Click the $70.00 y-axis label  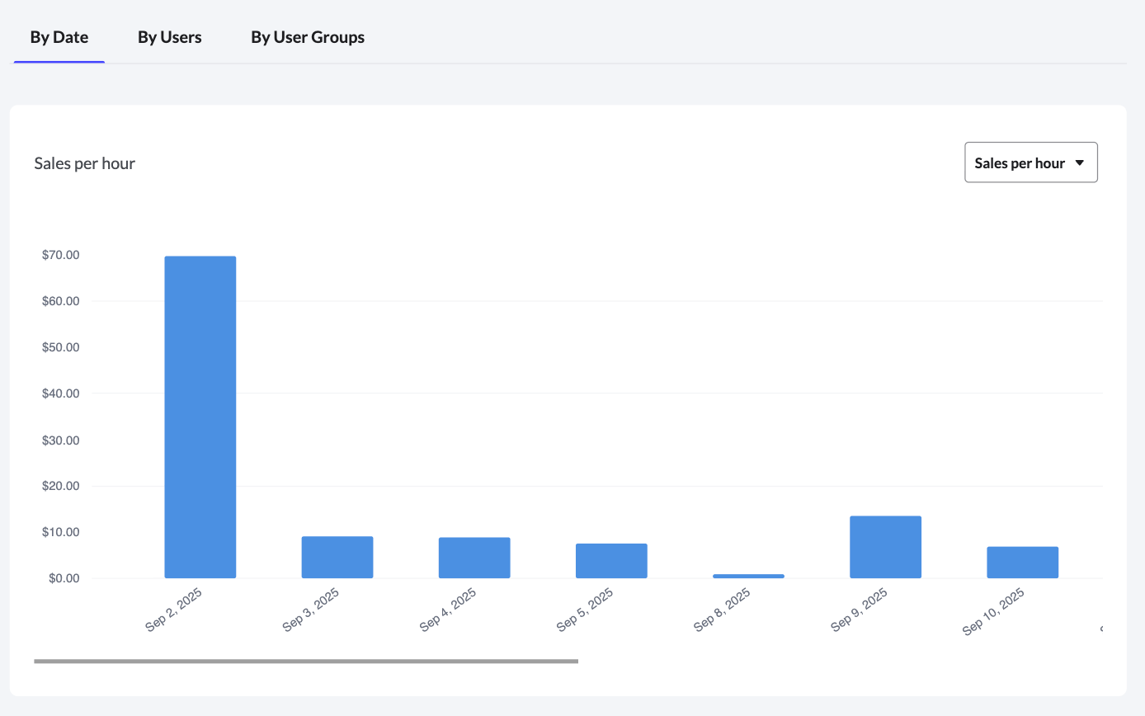click(60, 255)
